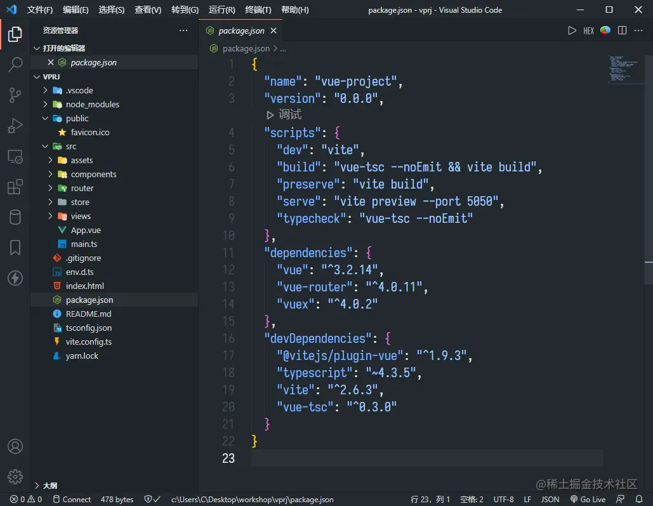653x506 pixels.
Task: Click the HEX editor toolbar icon
Action: point(588,31)
